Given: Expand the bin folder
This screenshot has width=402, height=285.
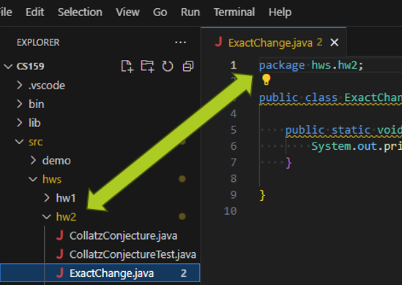Looking at the screenshot, I should pos(20,104).
